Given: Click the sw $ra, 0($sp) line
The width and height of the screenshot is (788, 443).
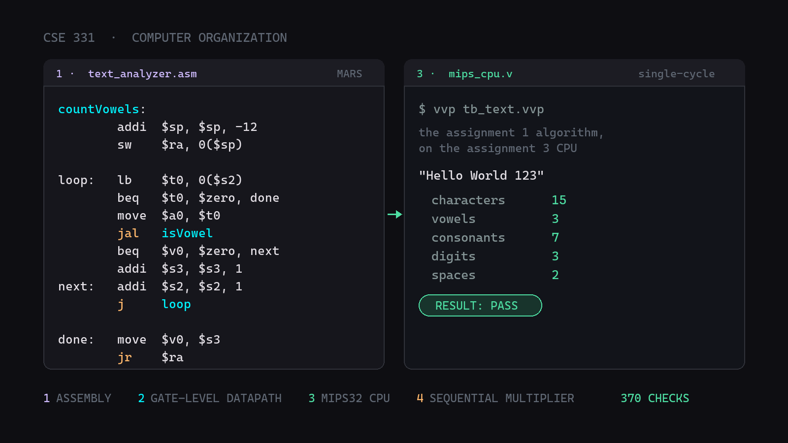Looking at the screenshot, I should pos(180,145).
